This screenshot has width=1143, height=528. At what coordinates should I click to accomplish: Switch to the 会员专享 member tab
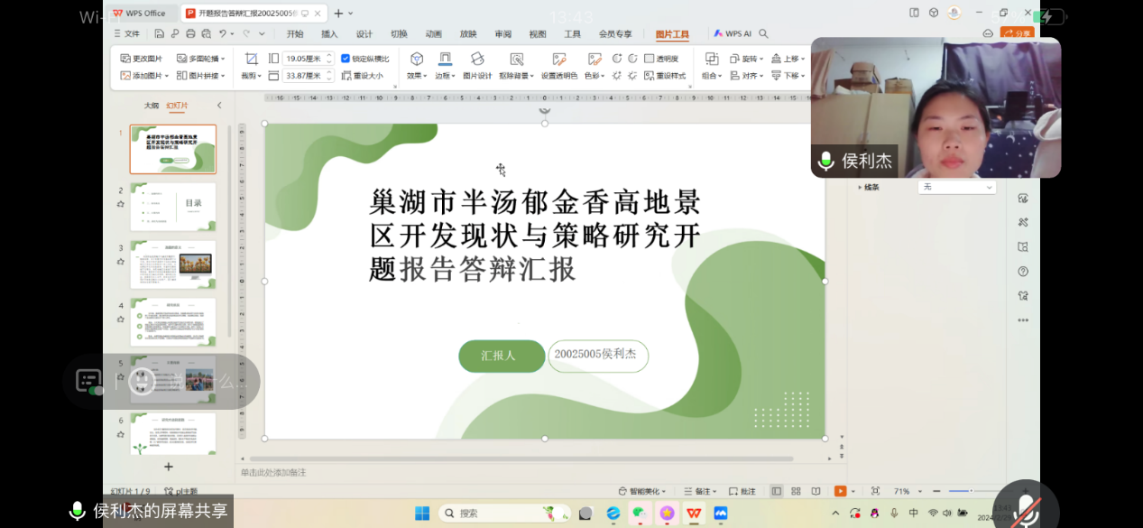615,34
